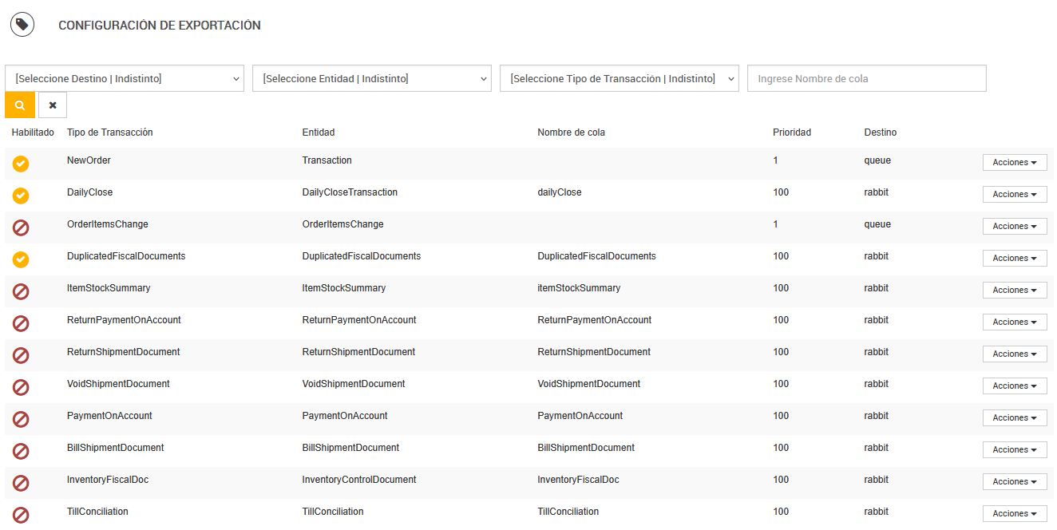Click the disabled icon for OrderItemsChange
The image size is (1057, 530).
pyautogui.click(x=21, y=227)
